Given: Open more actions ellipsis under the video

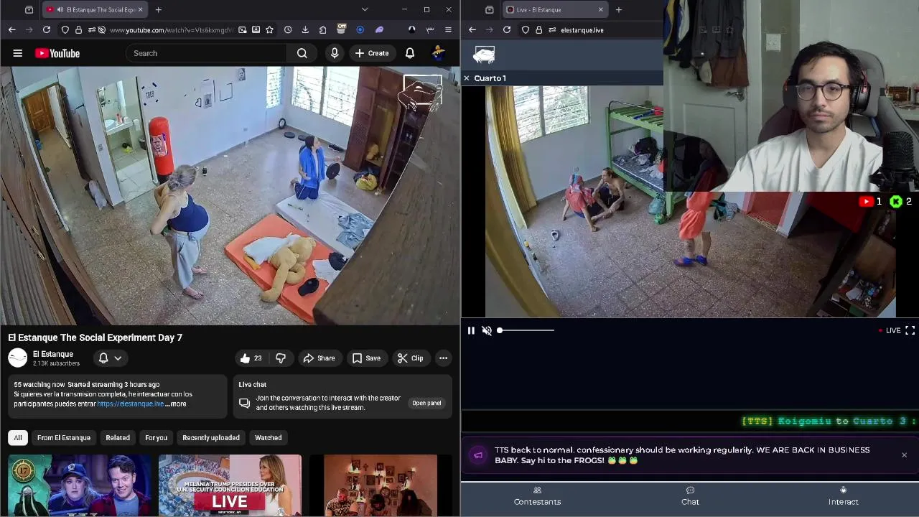Looking at the screenshot, I should (443, 358).
